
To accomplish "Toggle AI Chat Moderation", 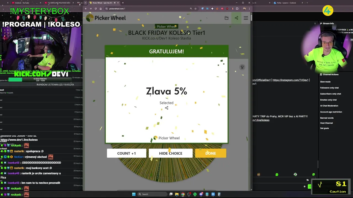I will click(x=329, y=106).
